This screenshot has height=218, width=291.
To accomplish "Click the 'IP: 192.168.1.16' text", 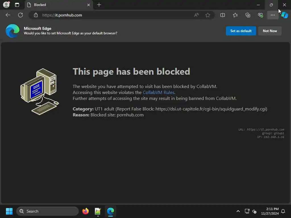I will pos(271,137).
